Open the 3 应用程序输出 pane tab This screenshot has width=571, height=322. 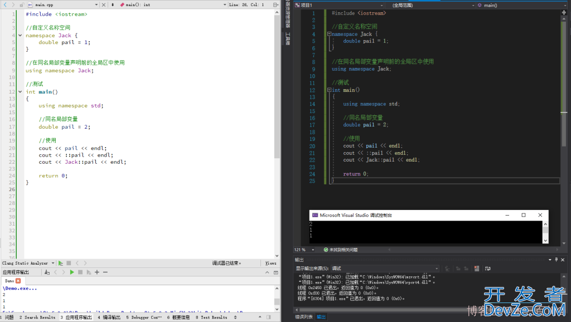pyautogui.click(x=76, y=318)
